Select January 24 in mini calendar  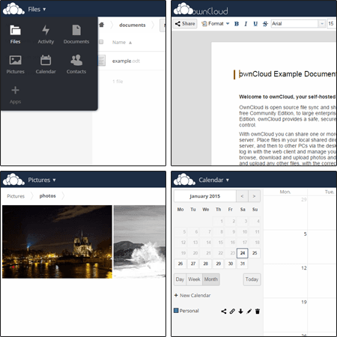243,253
